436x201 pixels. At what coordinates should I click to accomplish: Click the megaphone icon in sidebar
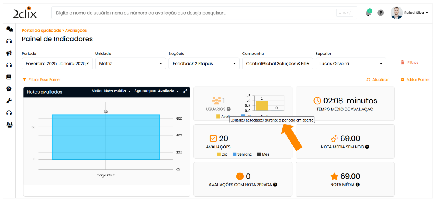[9, 53]
